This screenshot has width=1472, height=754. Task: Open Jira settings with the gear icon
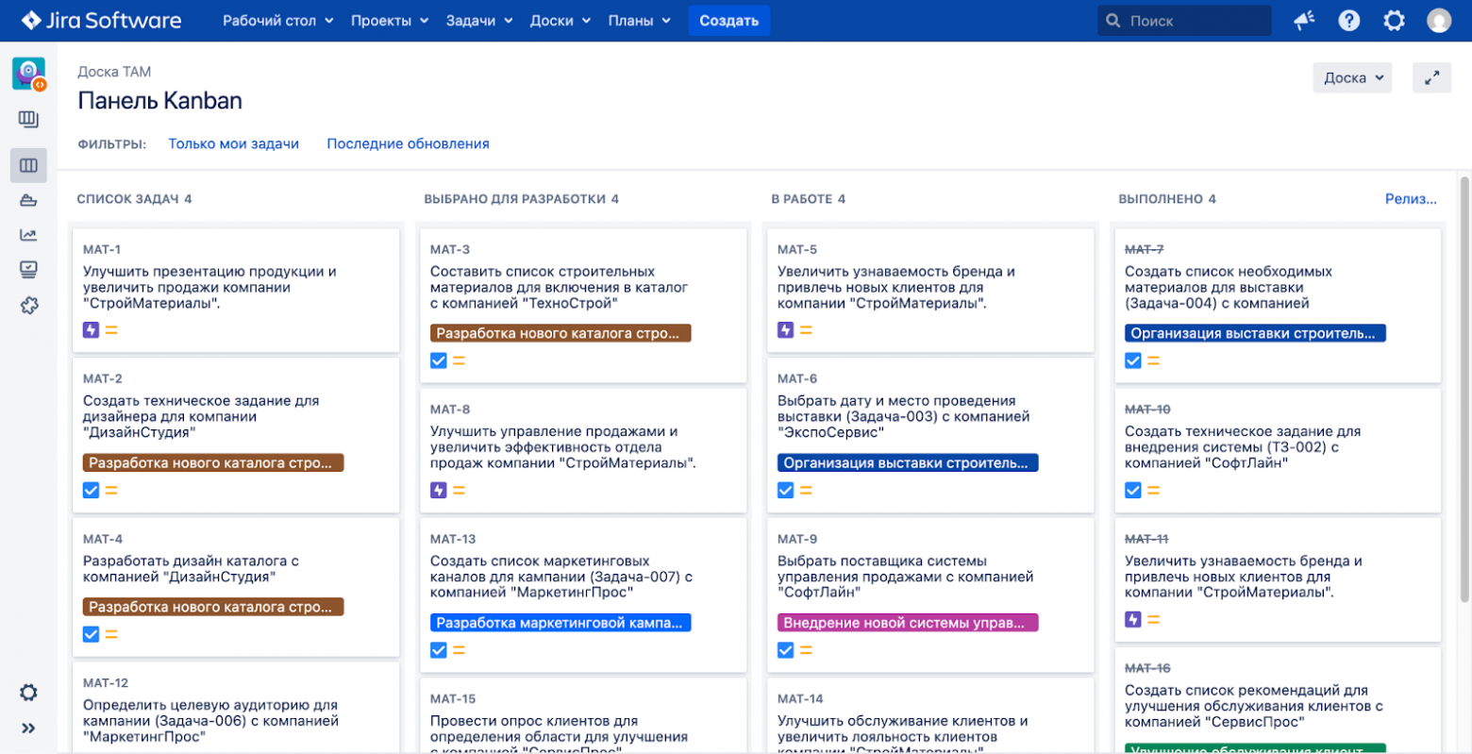(x=1394, y=19)
